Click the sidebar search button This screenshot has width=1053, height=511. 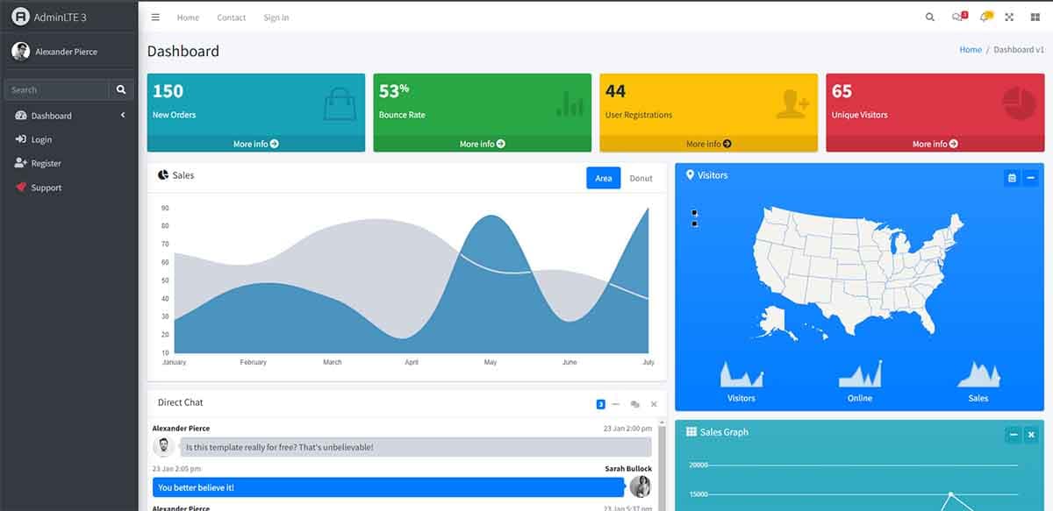121,89
